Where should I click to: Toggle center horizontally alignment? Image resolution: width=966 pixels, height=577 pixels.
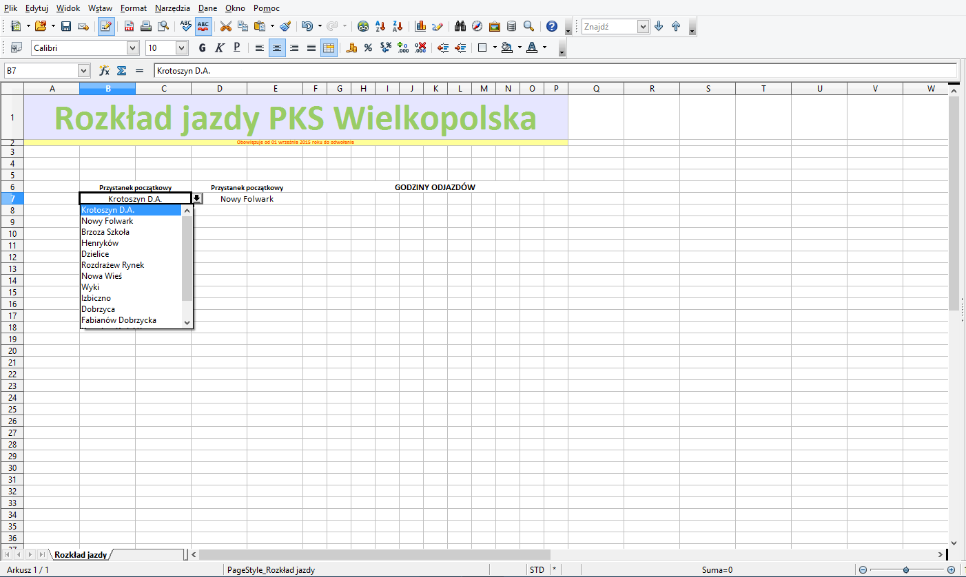pyautogui.click(x=277, y=48)
